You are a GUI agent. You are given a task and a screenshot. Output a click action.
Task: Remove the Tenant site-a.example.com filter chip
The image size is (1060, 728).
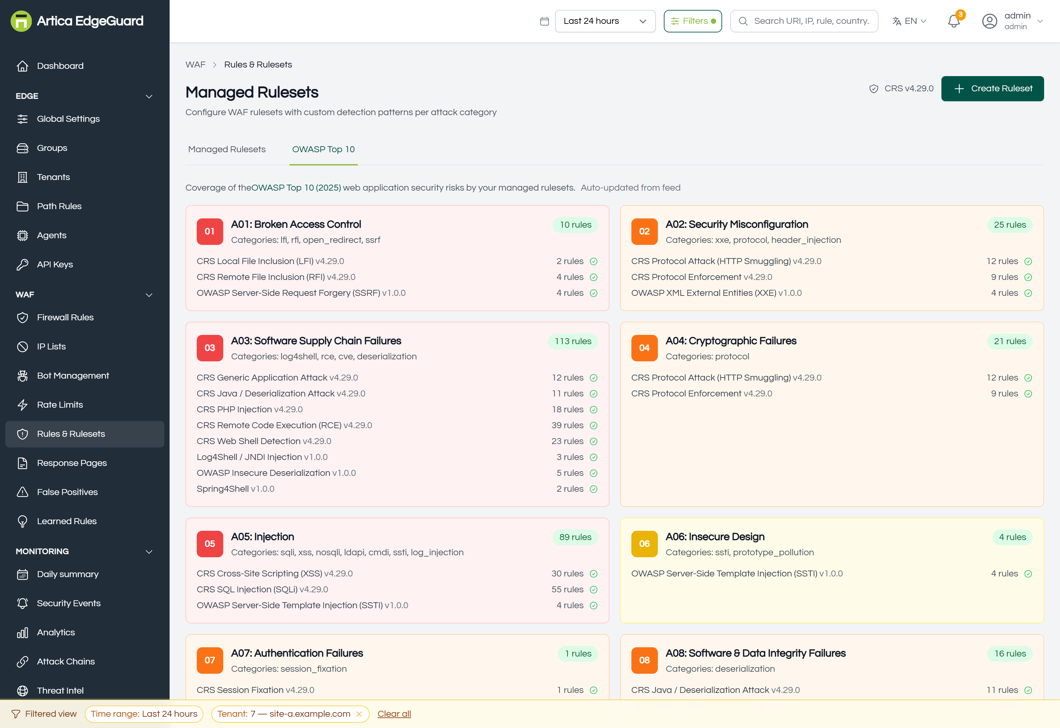tap(359, 714)
